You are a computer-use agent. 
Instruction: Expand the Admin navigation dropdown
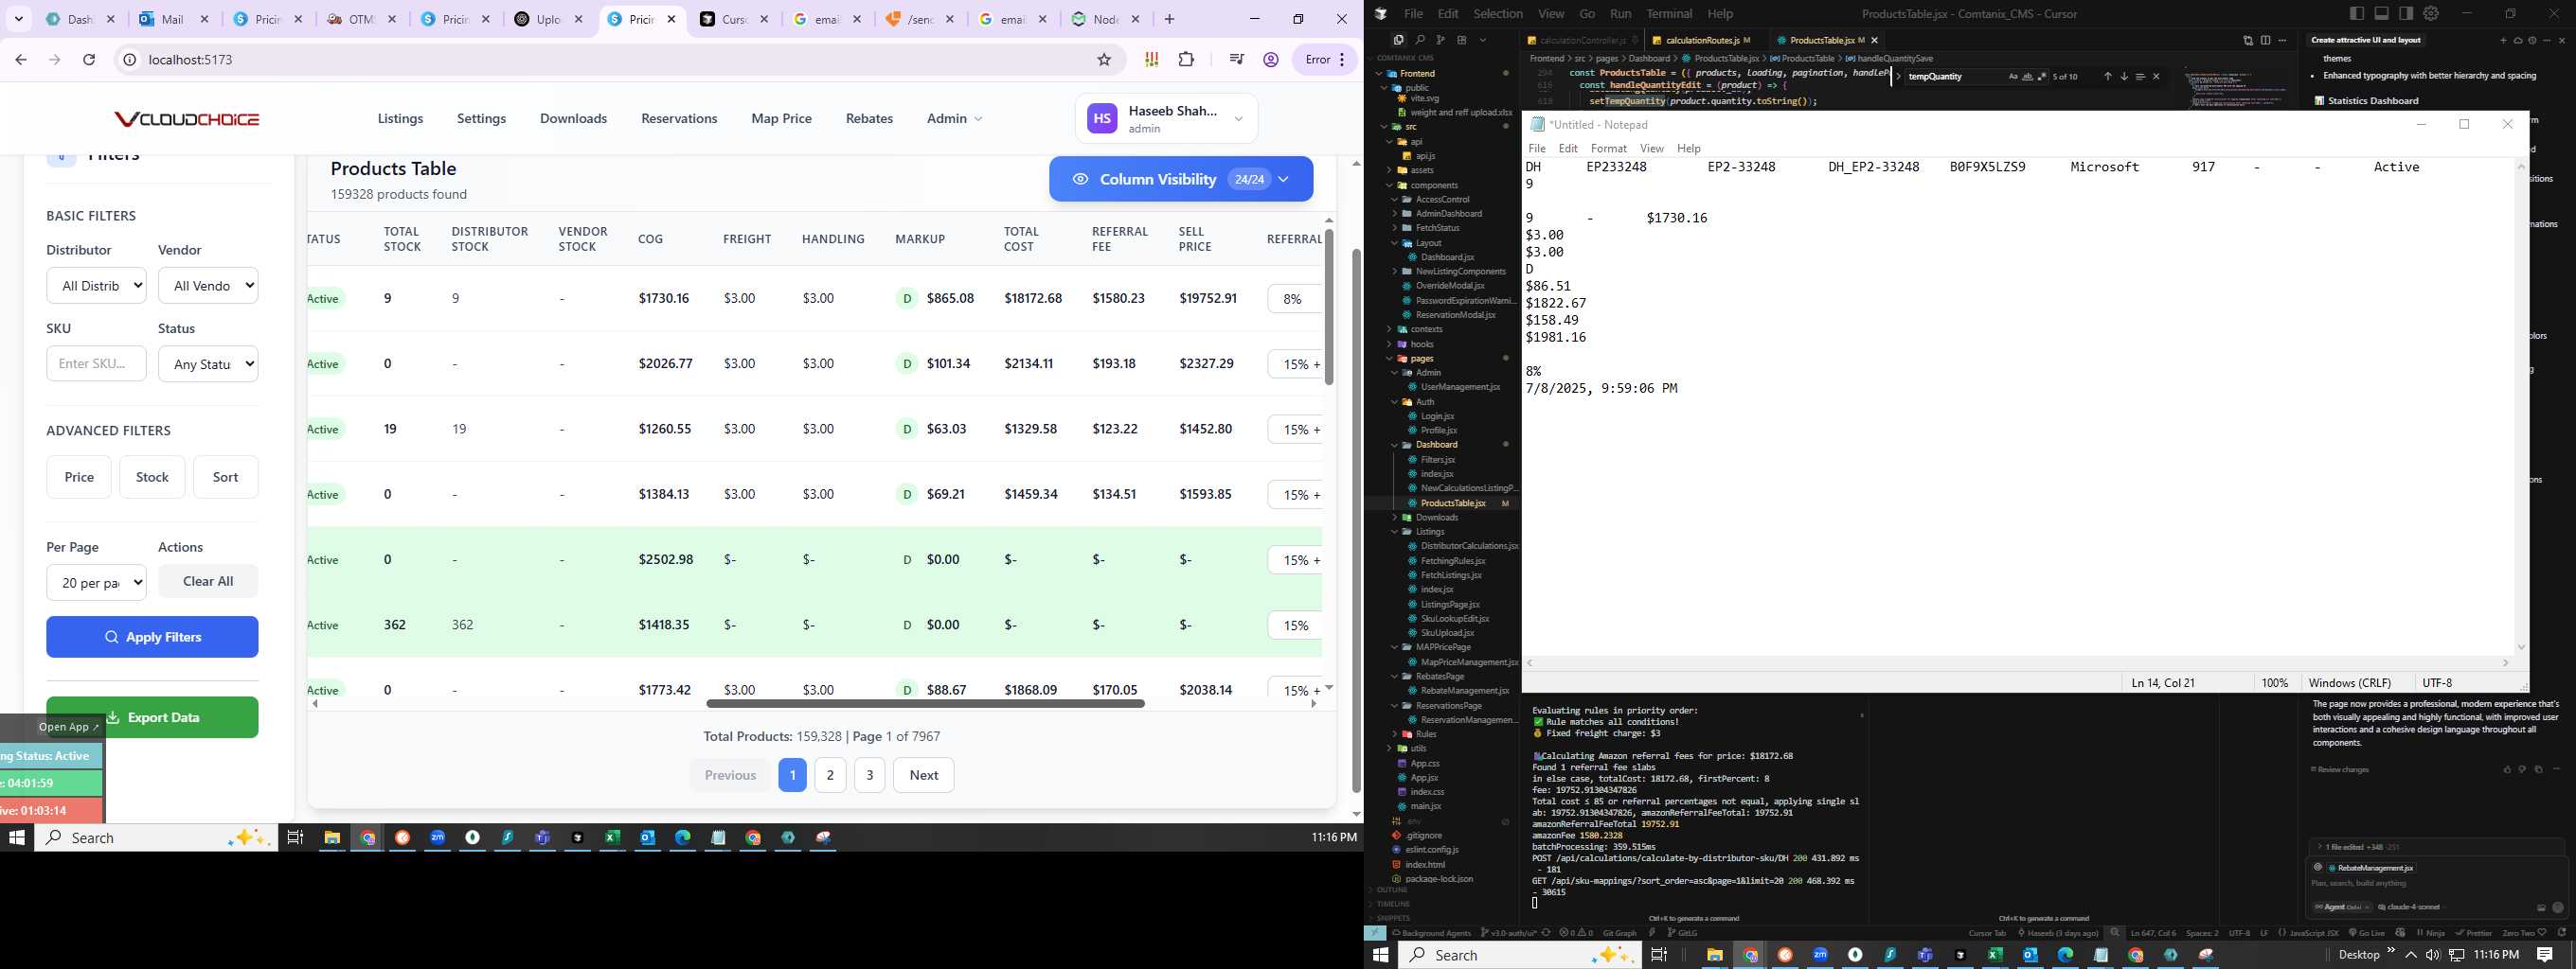[x=954, y=118]
